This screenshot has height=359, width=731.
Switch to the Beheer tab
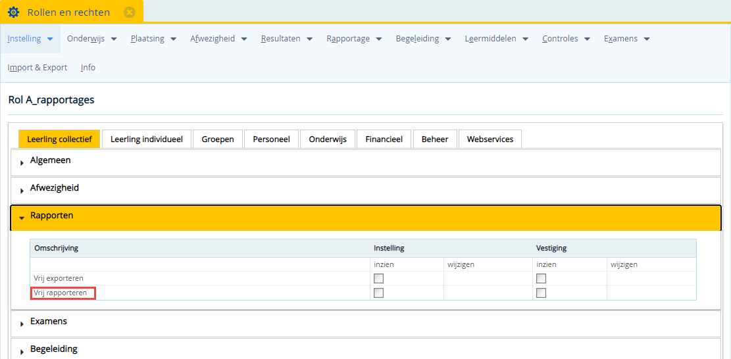click(435, 139)
